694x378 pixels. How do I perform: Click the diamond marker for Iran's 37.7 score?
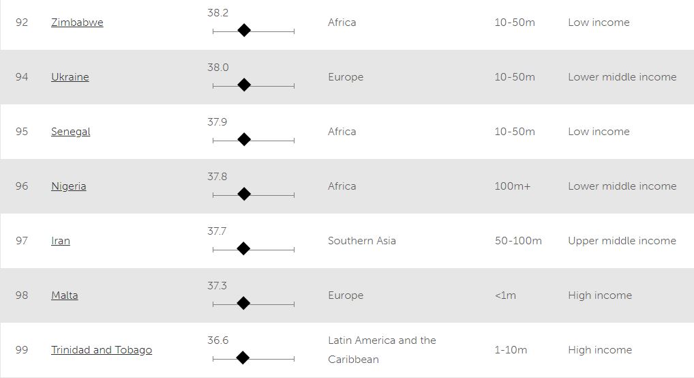pyautogui.click(x=243, y=248)
